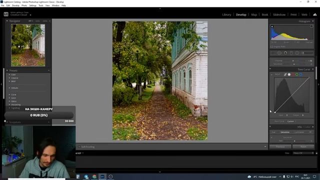Toggle shadow clipping indicator in histogram
The width and height of the screenshot is (320, 180).
tap(272, 26)
